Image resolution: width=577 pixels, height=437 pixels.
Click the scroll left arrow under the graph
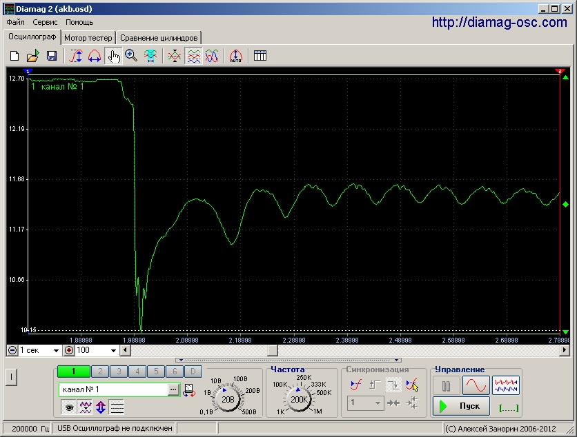point(126,350)
